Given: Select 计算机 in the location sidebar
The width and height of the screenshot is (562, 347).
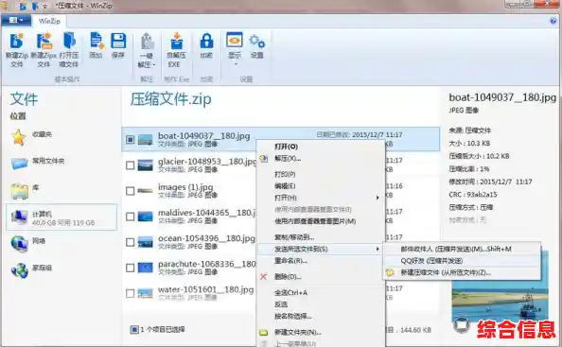Looking at the screenshot, I should click(x=61, y=217).
